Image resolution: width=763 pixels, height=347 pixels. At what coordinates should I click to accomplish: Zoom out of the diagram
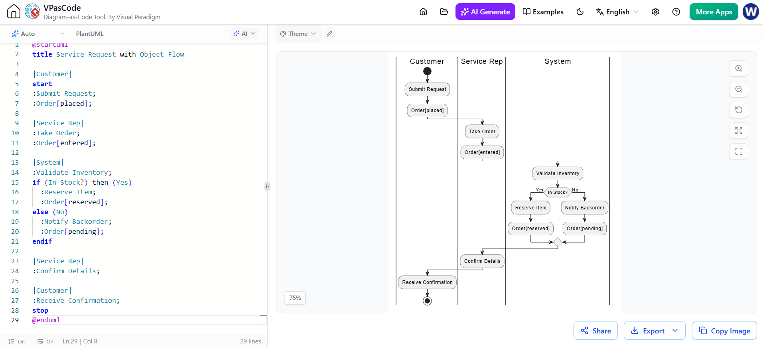tap(739, 89)
